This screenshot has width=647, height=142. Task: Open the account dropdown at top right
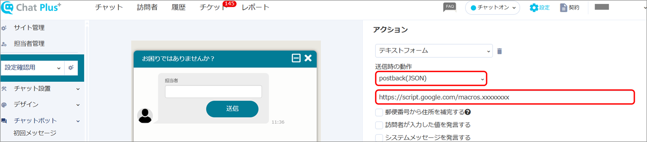(645, 7)
